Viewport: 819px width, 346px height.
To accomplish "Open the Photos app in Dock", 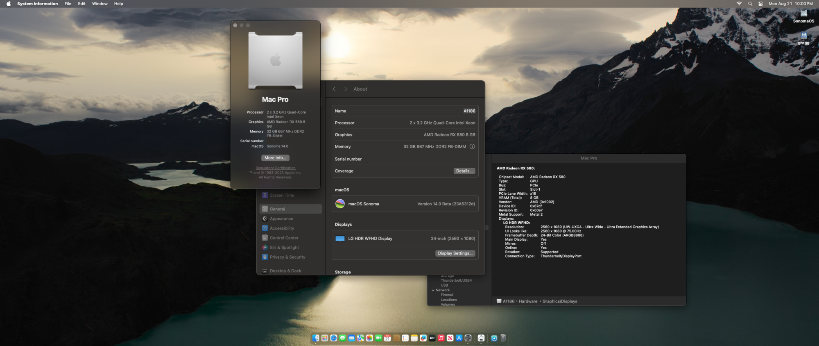I will click(369, 338).
